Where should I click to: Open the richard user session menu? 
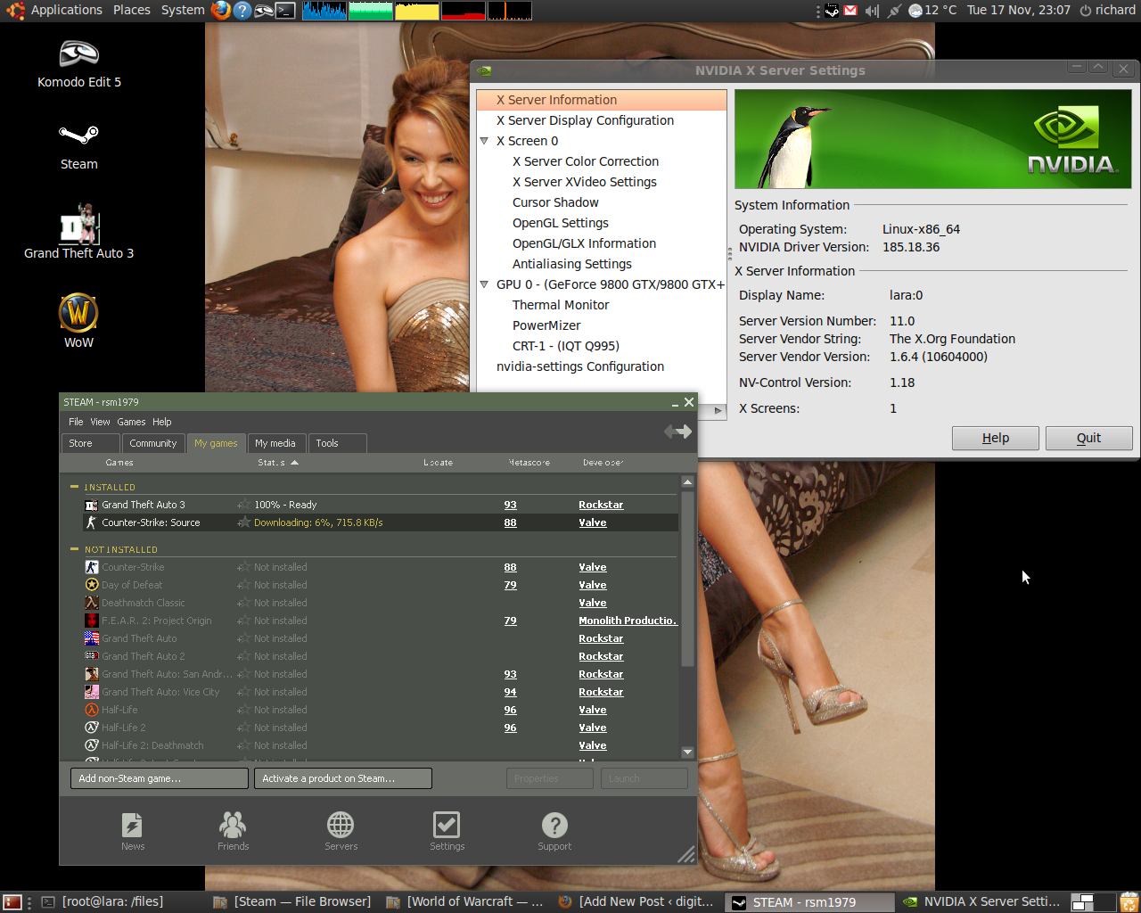click(x=1107, y=10)
